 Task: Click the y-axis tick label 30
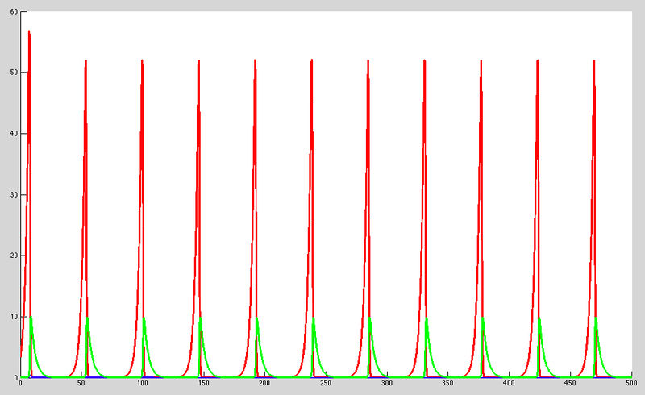(x=15, y=195)
